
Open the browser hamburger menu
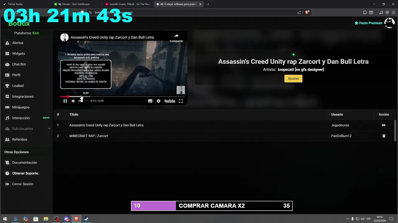coord(393,12)
